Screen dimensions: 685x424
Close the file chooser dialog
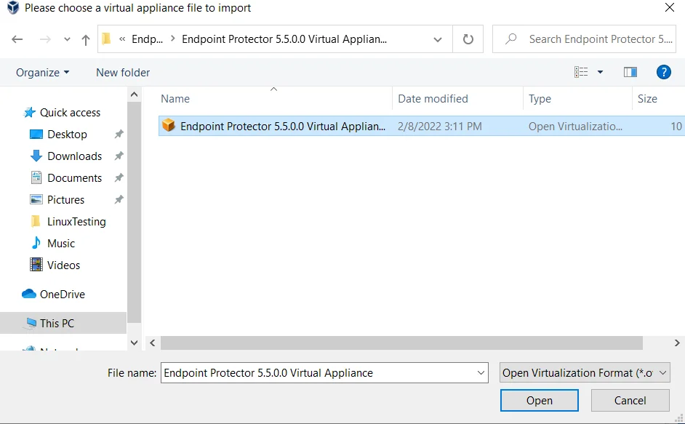coord(669,7)
